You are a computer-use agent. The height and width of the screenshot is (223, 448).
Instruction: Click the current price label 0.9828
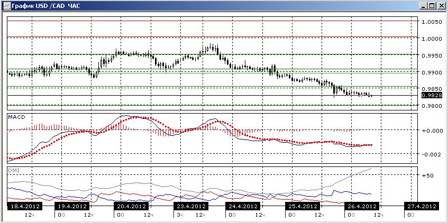pyautogui.click(x=432, y=95)
